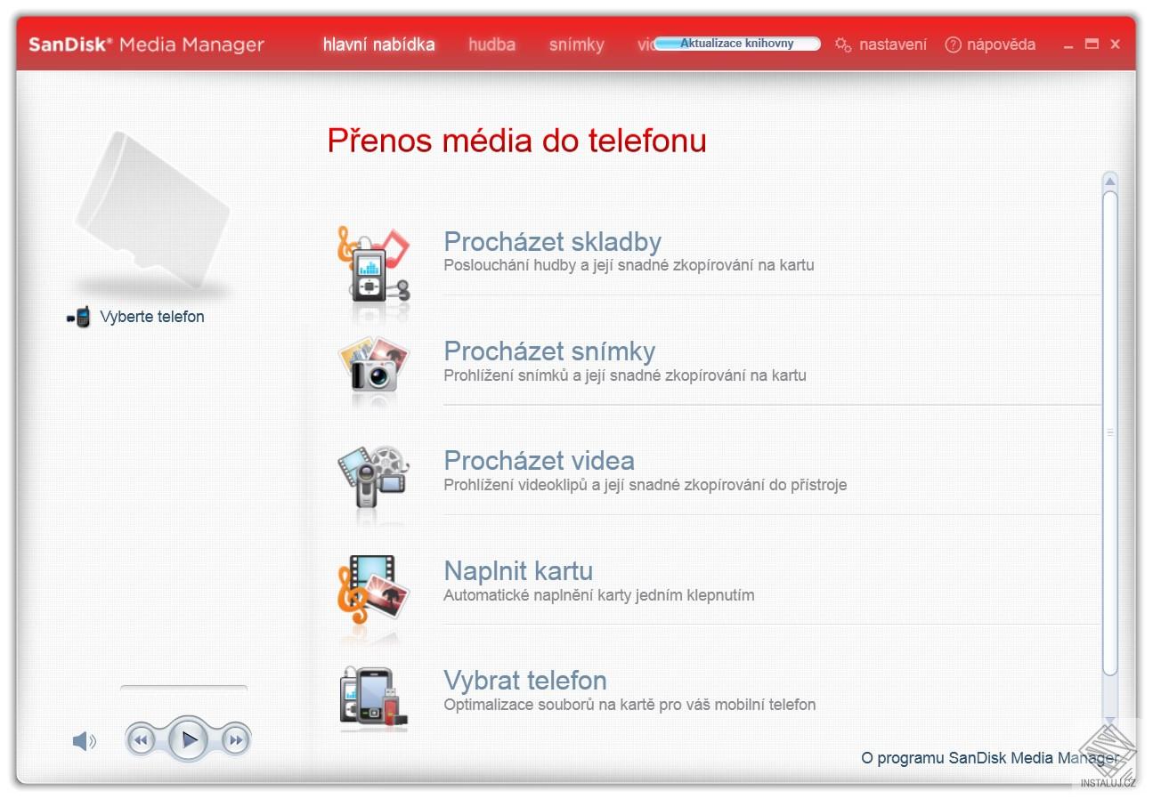Viewport: 1153px width, 807px height.
Task: Toggle the speaker mute icon
Action: (83, 740)
